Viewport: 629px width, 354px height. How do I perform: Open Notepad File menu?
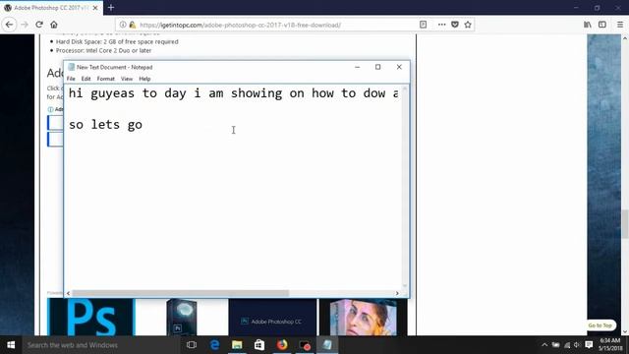pyautogui.click(x=71, y=79)
